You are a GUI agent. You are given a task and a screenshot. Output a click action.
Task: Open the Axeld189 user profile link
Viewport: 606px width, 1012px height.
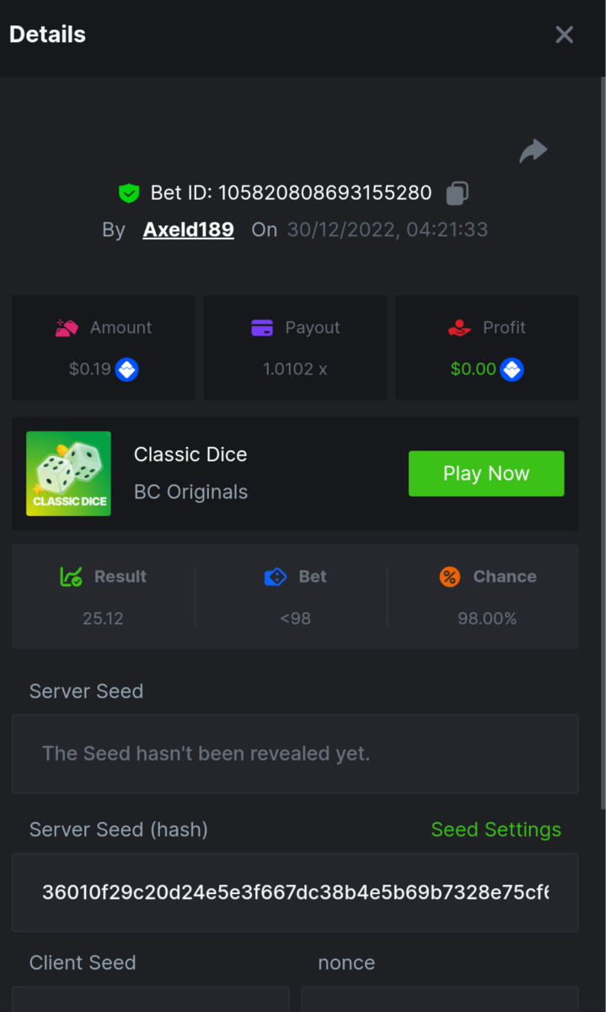click(x=188, y=229)
